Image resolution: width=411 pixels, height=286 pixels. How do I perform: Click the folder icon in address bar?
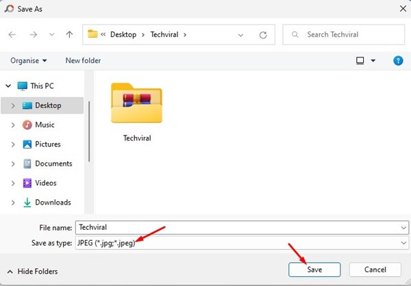(x=92, y=34)
